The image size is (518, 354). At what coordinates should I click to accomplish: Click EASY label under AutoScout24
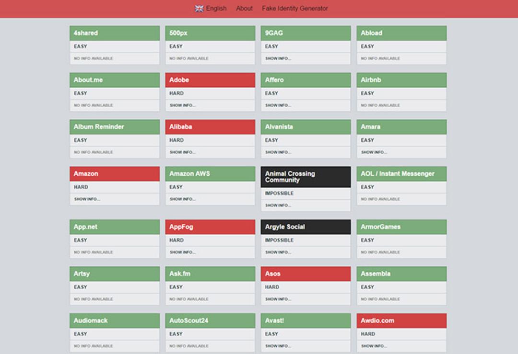176,334
